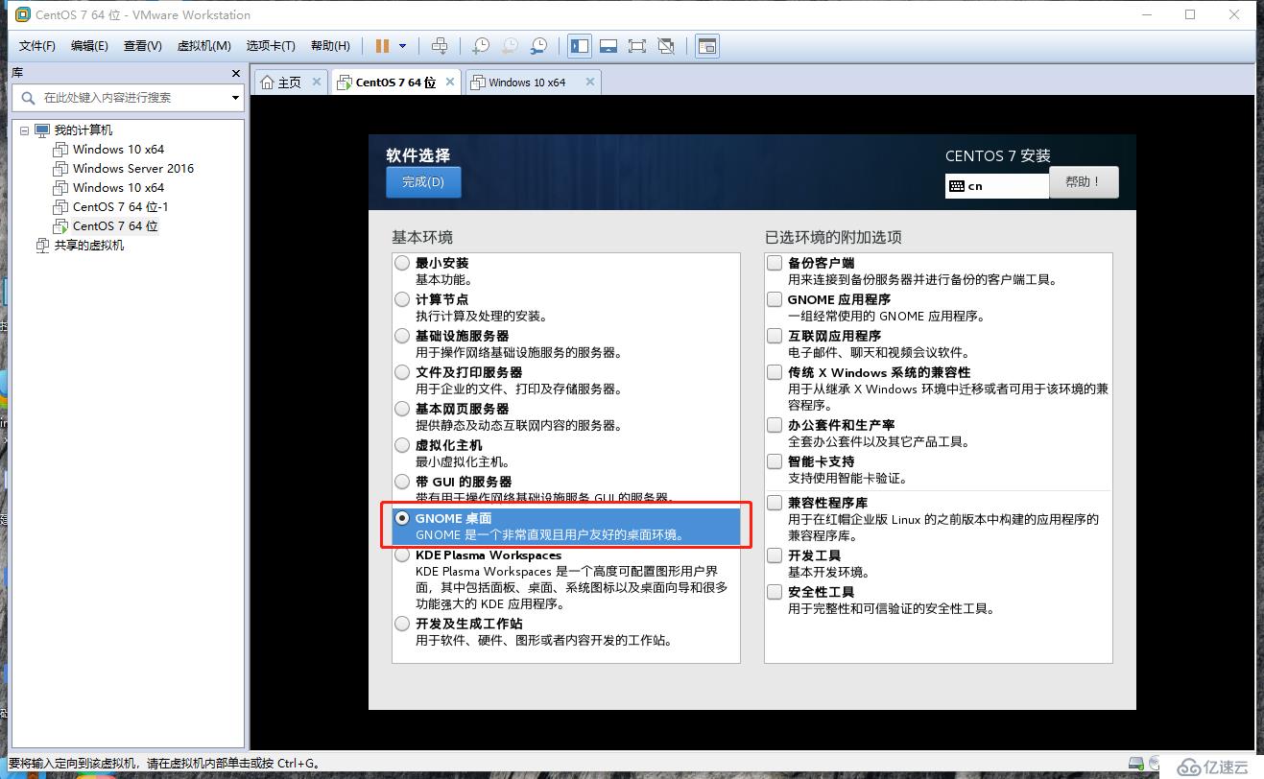Image resolution: width=1264 pixels, height=779 pixels.
Task: Select 共享的虚拟机 in the library tree
Action: pyautogui.click(x=89, y=245)
